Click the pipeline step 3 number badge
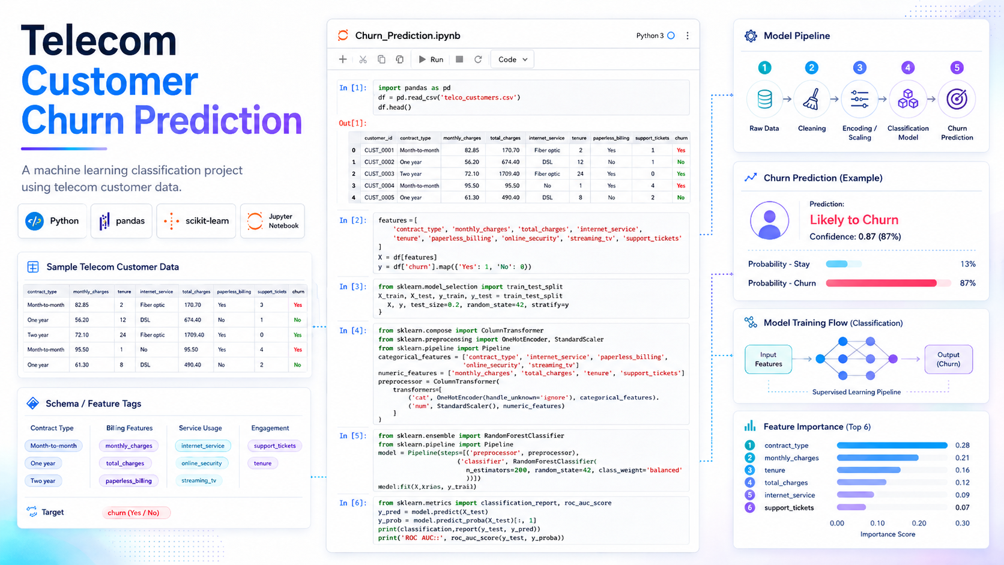The height and width of the screenshot is (565, 1004). 859,68
